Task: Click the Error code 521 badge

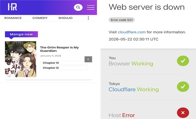Action: [122, 20]
